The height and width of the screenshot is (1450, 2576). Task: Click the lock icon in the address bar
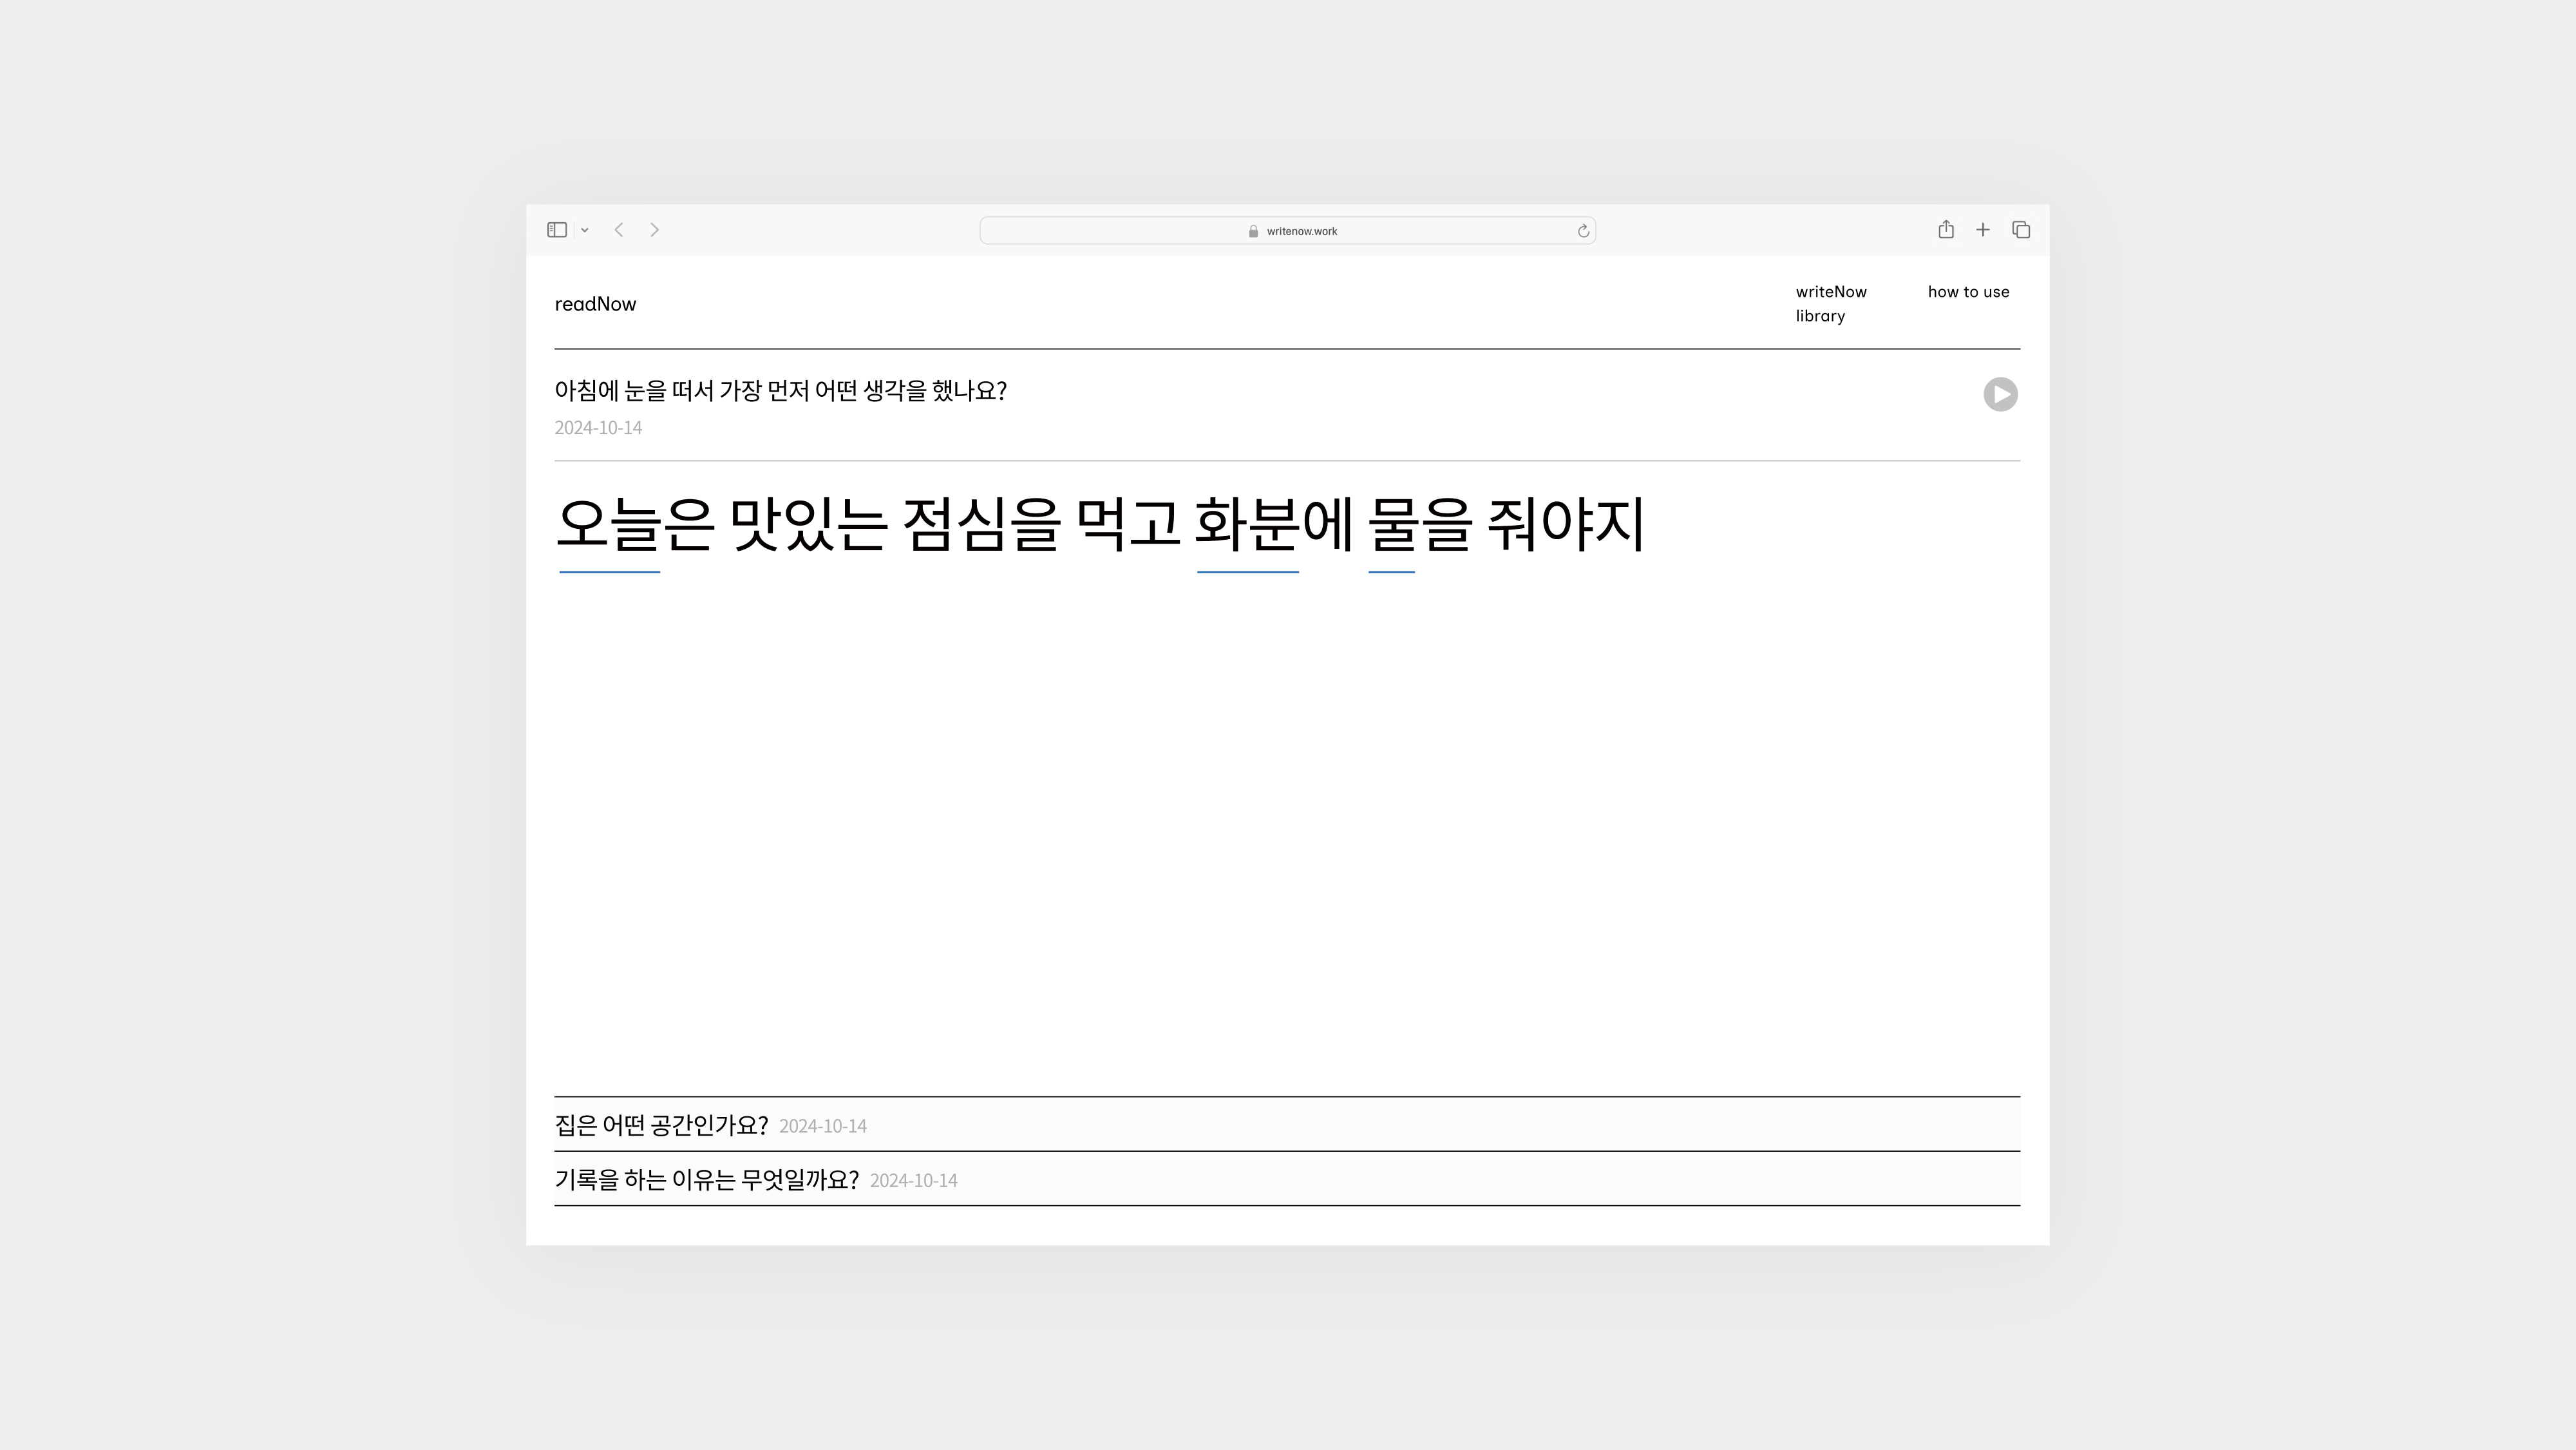pos(1253,231)
